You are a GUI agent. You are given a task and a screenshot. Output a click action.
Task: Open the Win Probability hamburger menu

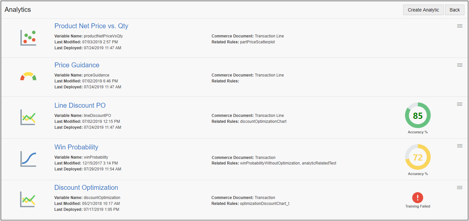point(460,146)
